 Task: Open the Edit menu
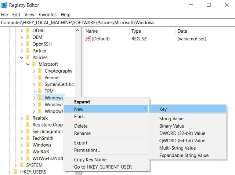click(x=16, y=15)
